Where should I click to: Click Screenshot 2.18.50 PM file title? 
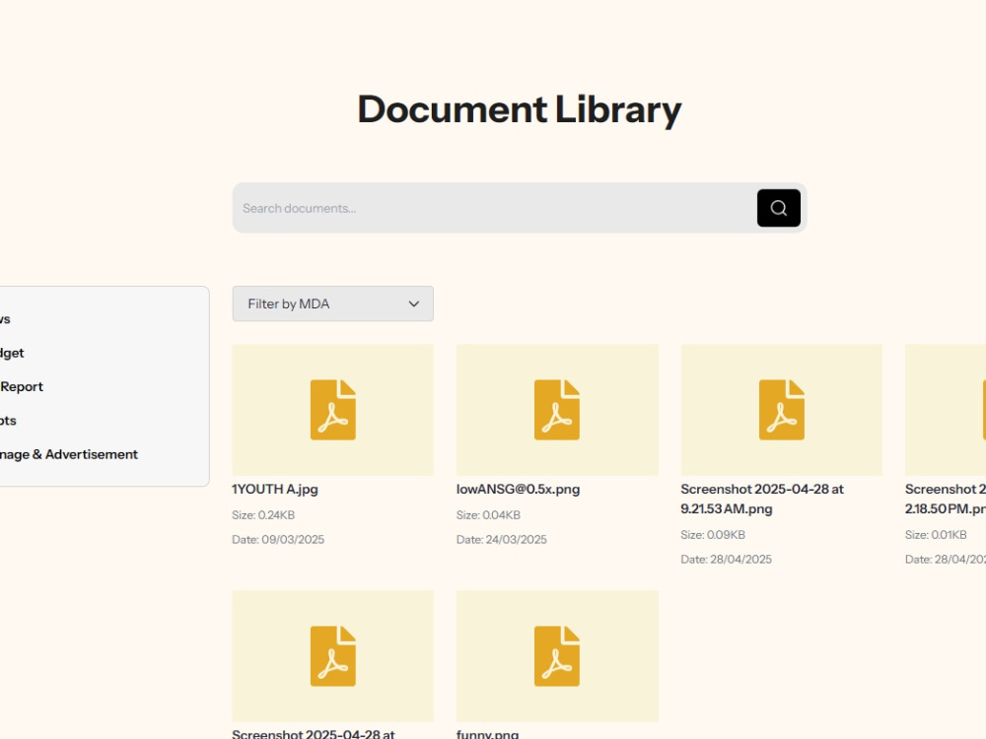(x=946, y=499)
